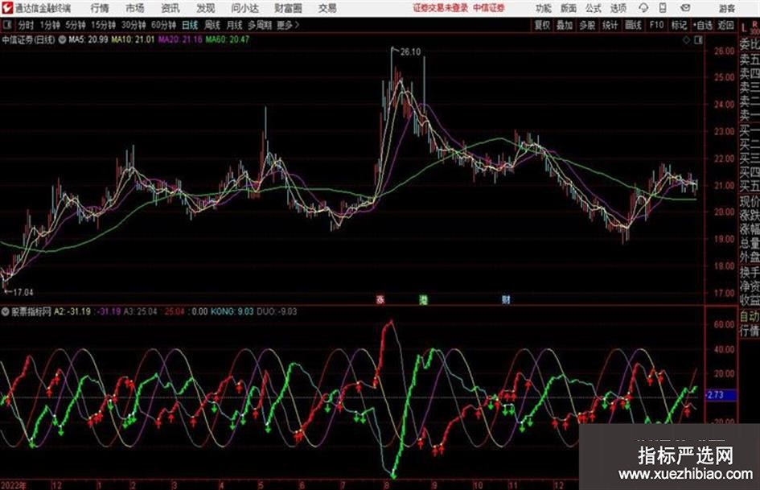Click the 游客 guest account button
The width and height of the screenshot is (760, 490).
click(x=726, y=8)
